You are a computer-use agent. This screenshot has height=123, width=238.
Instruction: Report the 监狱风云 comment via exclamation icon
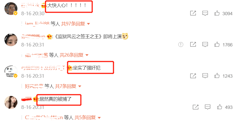[181, 45]
